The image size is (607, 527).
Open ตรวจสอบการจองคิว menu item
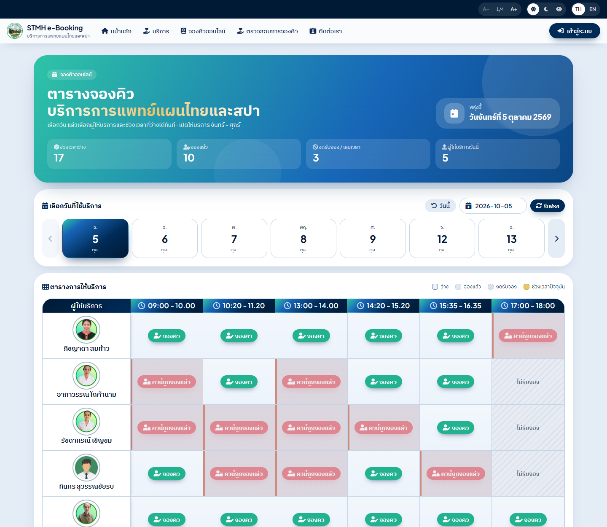(x=267, y=31)
